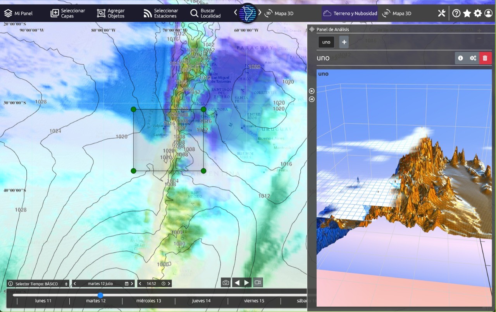The height and width of the screenshot is (312, 496).
Task: Play animation backward
Action: (237, 283)
